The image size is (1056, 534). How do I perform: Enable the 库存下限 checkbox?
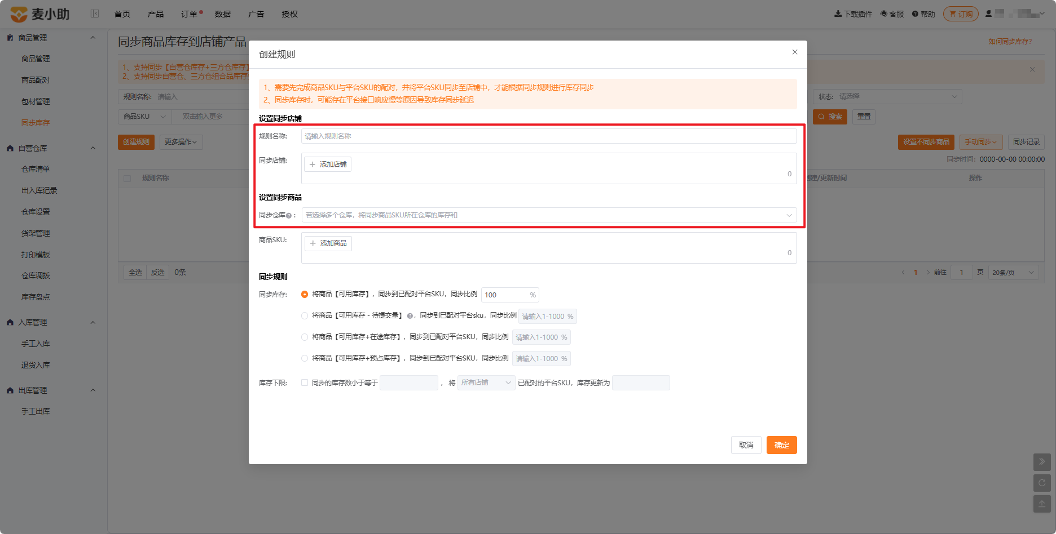(x=305, y=382)
